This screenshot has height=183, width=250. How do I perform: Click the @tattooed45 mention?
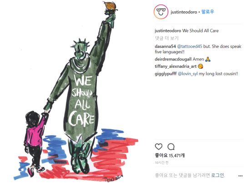tap(190, 46)
